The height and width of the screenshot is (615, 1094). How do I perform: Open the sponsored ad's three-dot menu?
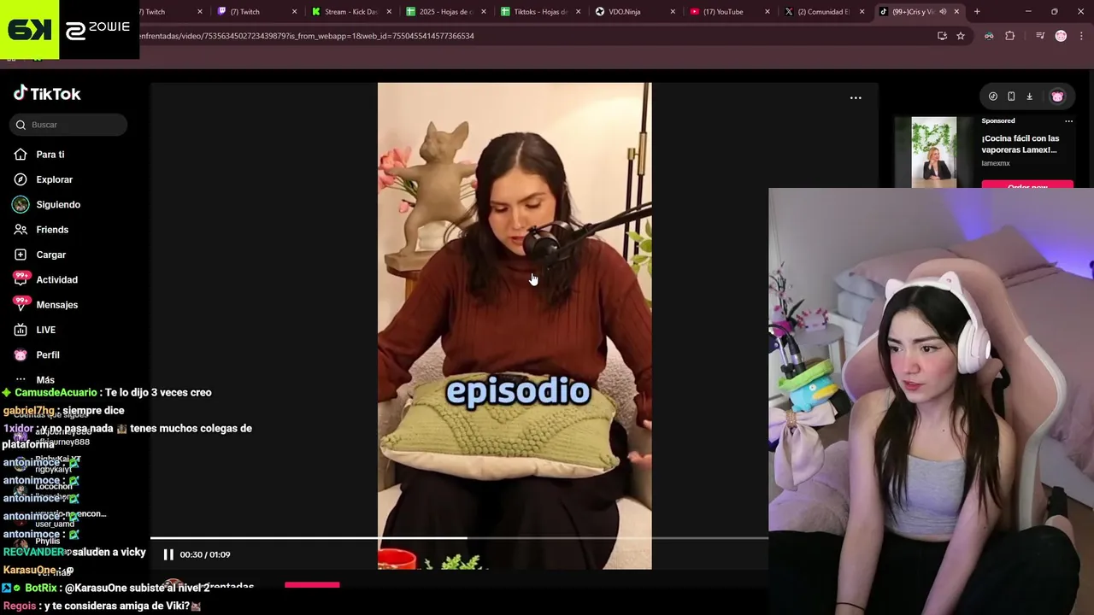(x=1068, y=121)
